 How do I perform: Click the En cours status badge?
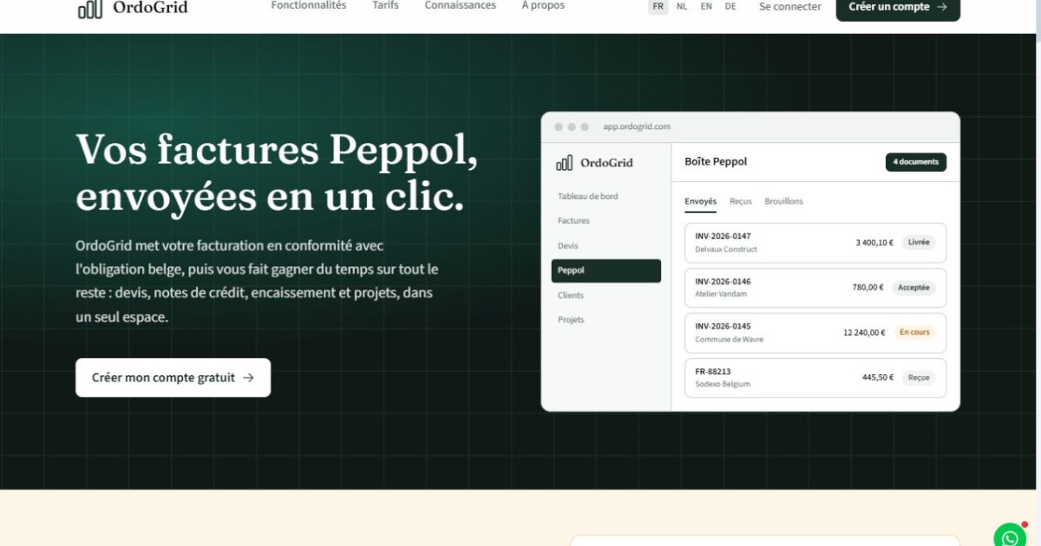click(914, 333)
